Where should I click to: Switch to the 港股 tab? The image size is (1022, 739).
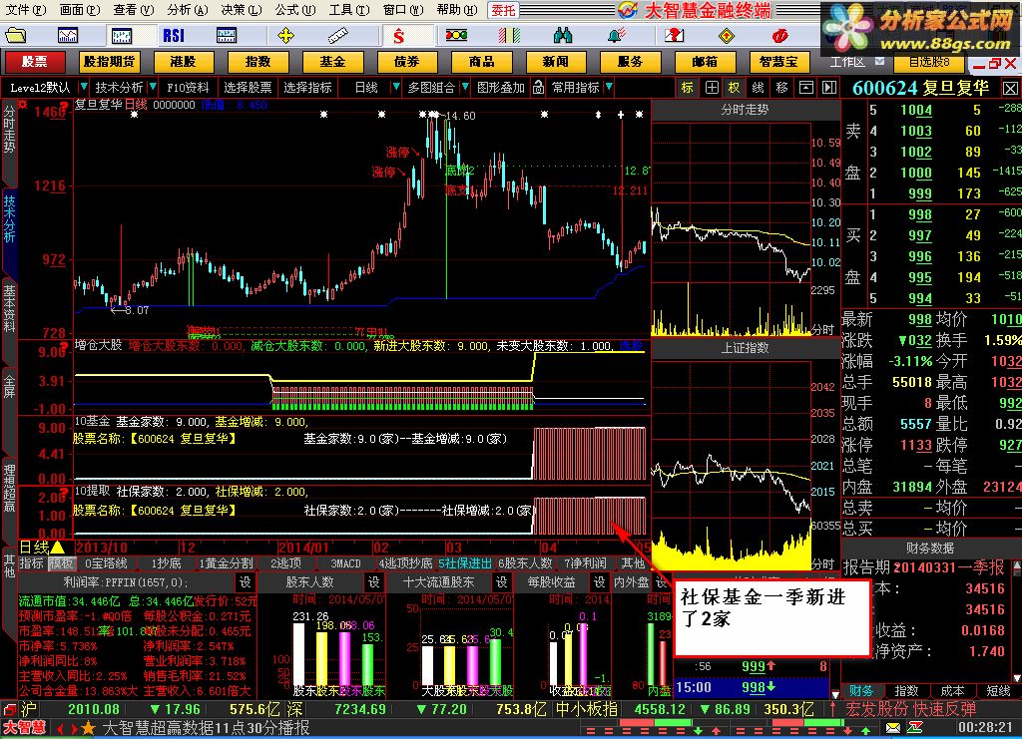pyautogui.click(x=184, y=62)
